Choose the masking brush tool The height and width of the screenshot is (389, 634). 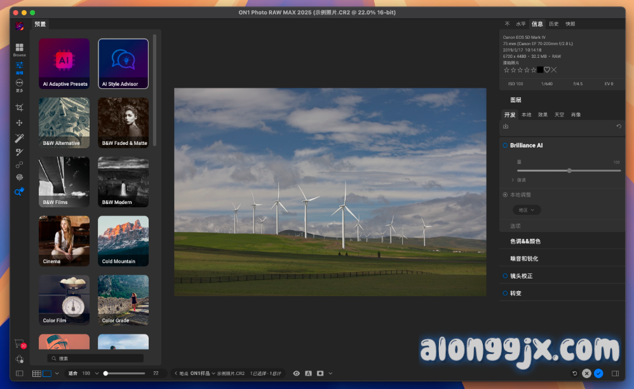coord(20,152)
